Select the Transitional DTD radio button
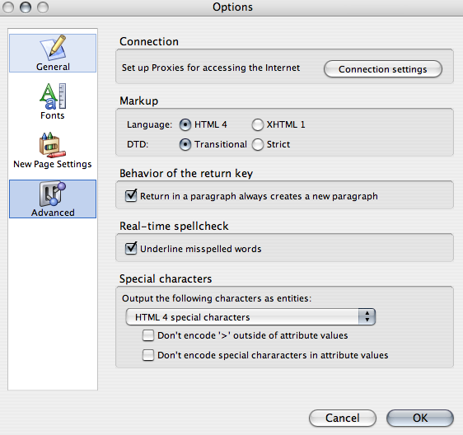463x435 pixels. pos(185,145)
